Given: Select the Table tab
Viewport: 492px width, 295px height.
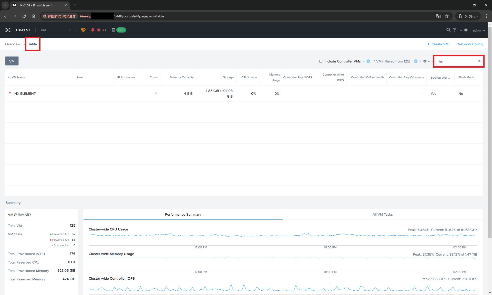Looking at the screenshot, I should (33, 44).
